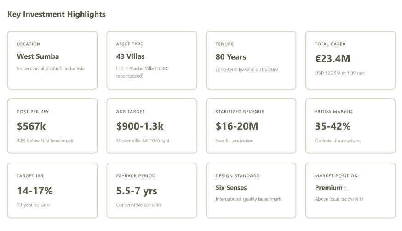The image size is (402, 231).
Task: Click the 14-17% Target IRR card
Action: (x=52, y=190)
